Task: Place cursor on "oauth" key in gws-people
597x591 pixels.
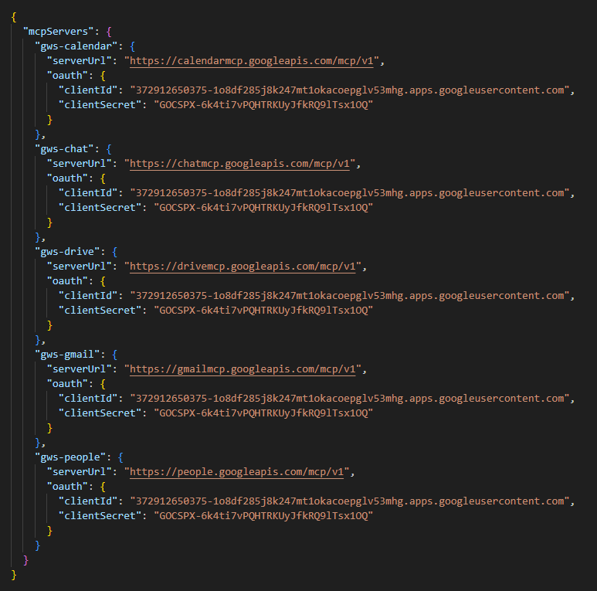Action: pyautogui.click(x=67, y=487)
